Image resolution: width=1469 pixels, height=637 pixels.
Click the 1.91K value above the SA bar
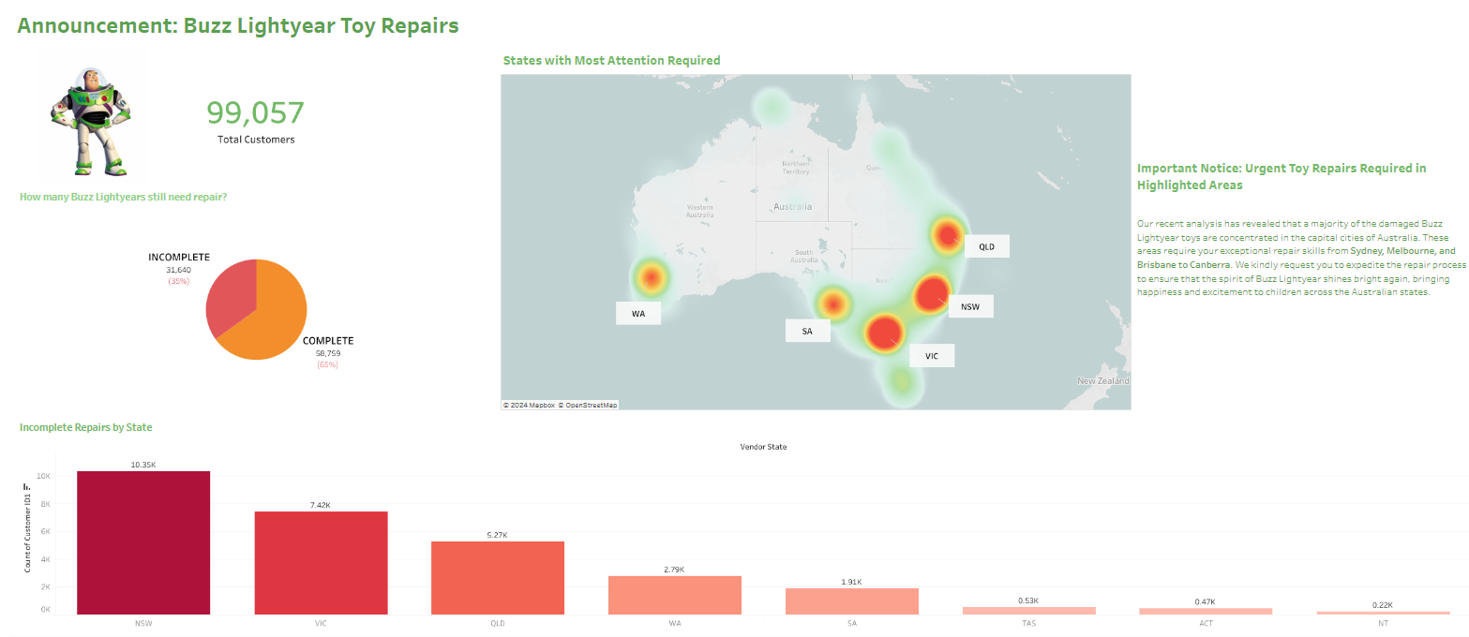(852, 582)
